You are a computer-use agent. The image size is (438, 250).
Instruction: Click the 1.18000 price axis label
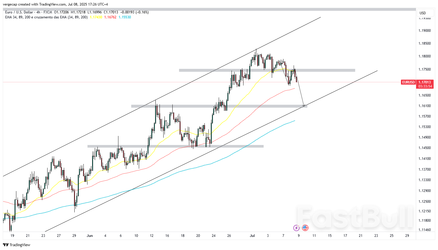tap(425, 56)
